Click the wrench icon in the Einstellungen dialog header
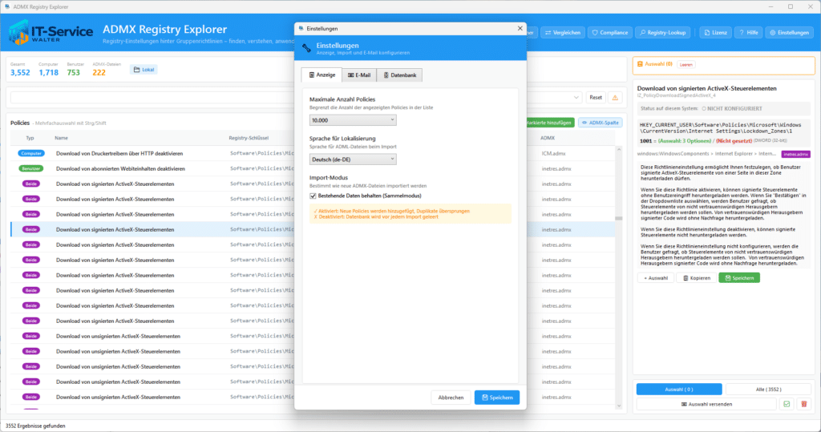Image resolution: width=821 pixels, height=432 pixels. pos(306,48)
